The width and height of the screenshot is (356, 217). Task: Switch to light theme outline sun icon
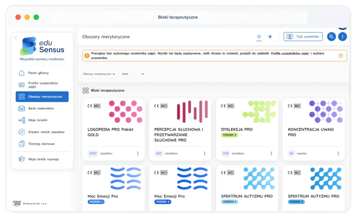259,36
